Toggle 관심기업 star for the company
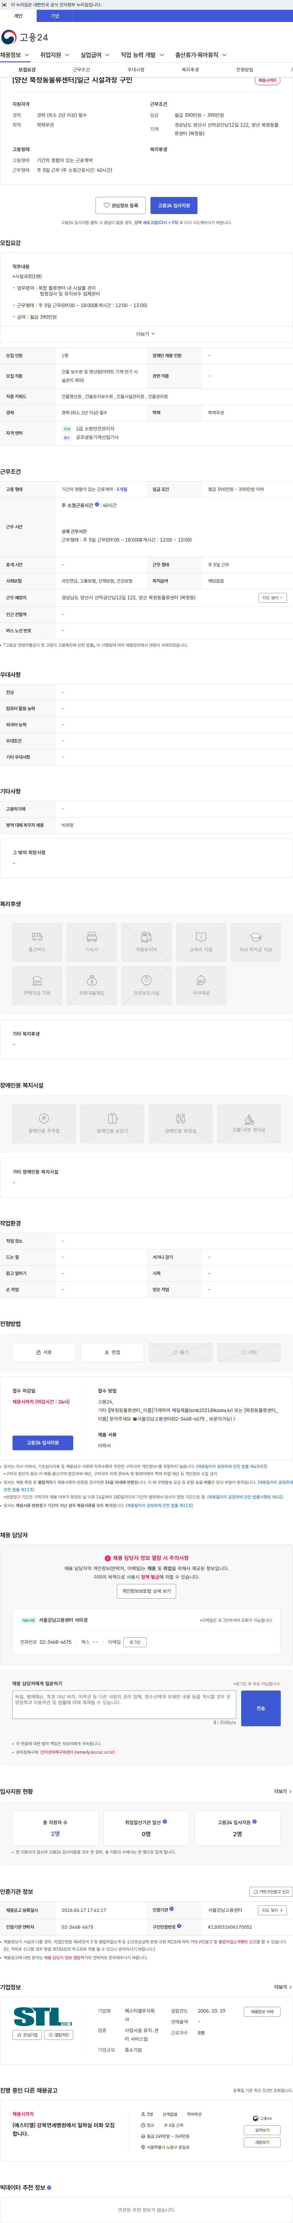 pos(27,2035)
